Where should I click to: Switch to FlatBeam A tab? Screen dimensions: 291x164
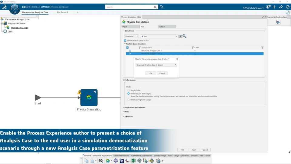[x=62, y=12]
